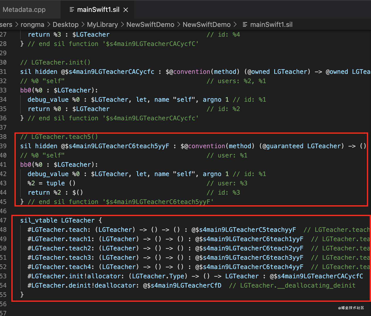Click '// users: %2, %1' comment
The height and width of the screenshot is (316, 371).
coord(236,81)
